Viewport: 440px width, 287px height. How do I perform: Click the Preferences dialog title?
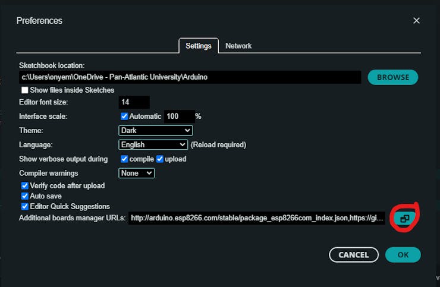tap(39, 20)
